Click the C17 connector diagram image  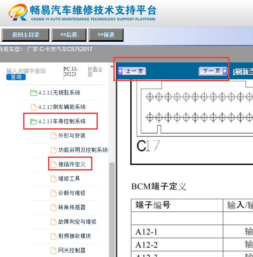[195, 109]
